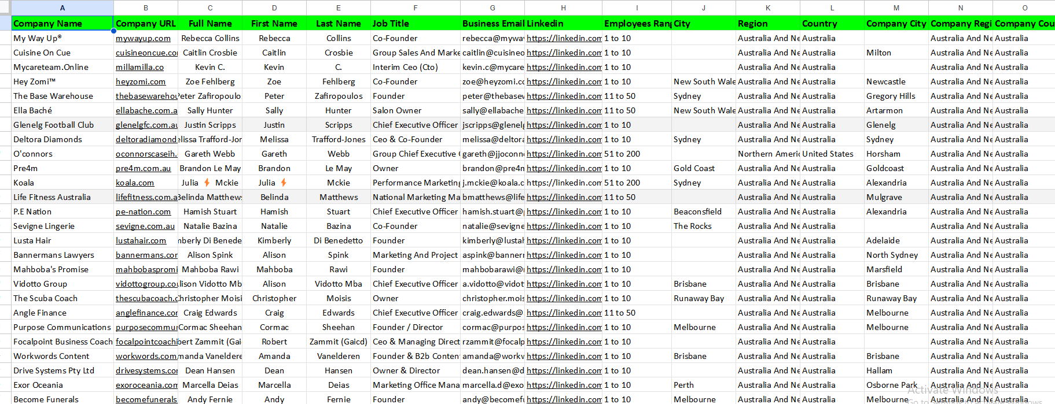Open LinkedIn link in Exor Oceania row
This screenshot has height=404, width=1055.
click(564, 385)
